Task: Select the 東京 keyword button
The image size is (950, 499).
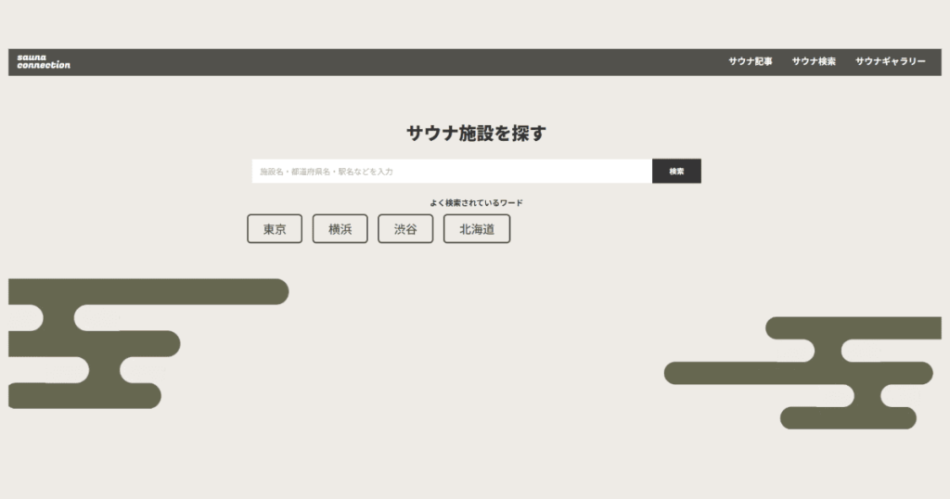Action: point(275,229)
